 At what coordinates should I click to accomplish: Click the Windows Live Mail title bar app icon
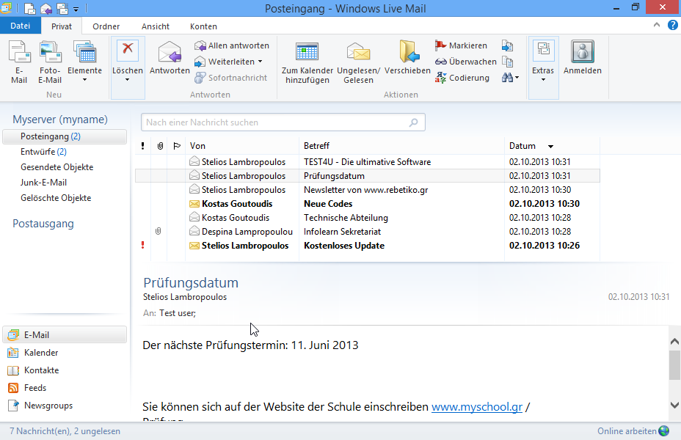pyautogui.click(x=6, y=8)
